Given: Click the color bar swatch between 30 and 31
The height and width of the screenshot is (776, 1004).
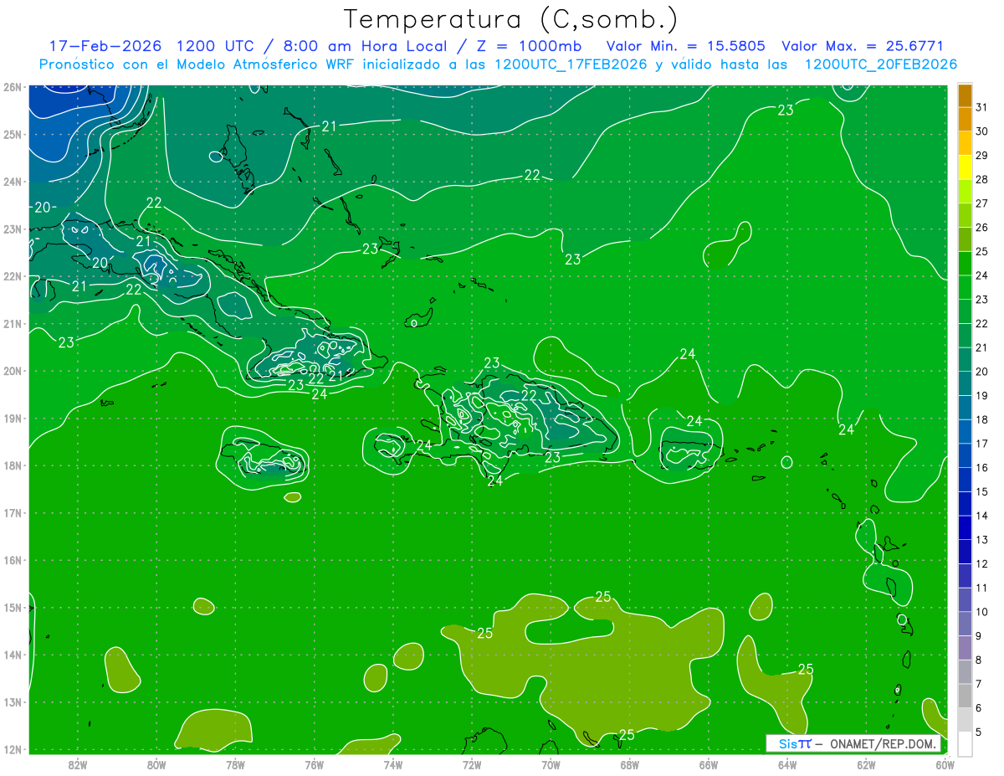Looking at the screenshot, I should click(965, 120).
